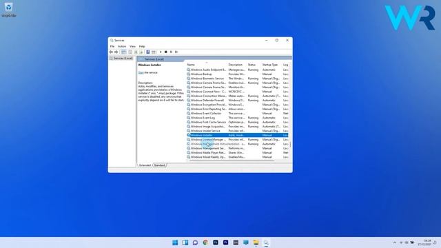This screenshot has width=441, height=248.
Task: Open the clock and date in system tray
Action: click(424, 242)
